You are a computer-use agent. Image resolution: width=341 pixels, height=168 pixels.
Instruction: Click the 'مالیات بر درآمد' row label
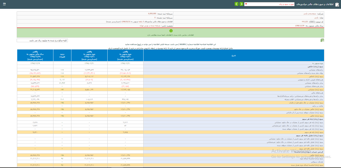tap(317, 106)
